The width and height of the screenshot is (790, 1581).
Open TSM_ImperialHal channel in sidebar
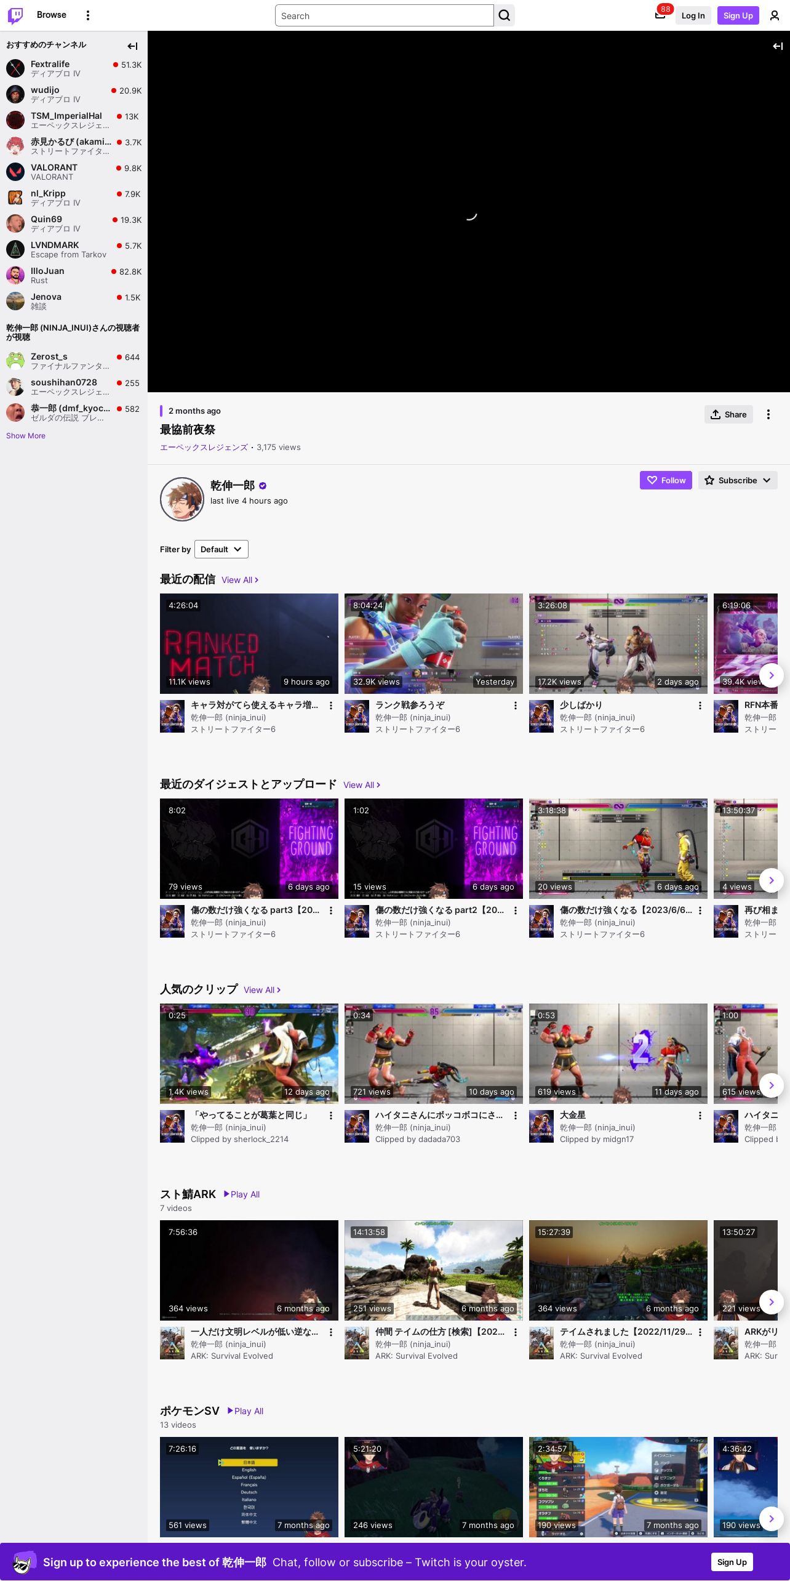coord(74,120)
